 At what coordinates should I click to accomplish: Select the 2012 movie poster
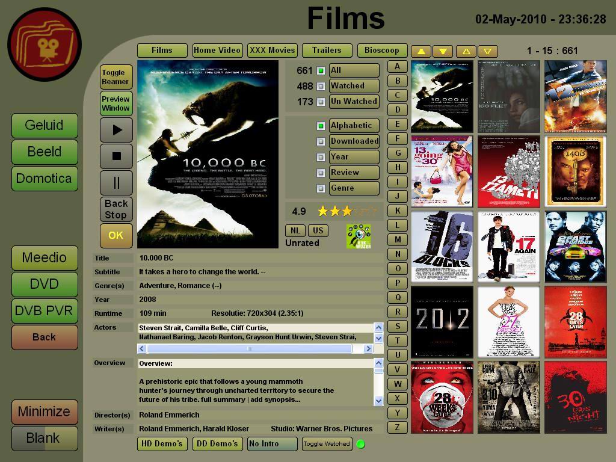click(442, 322)
